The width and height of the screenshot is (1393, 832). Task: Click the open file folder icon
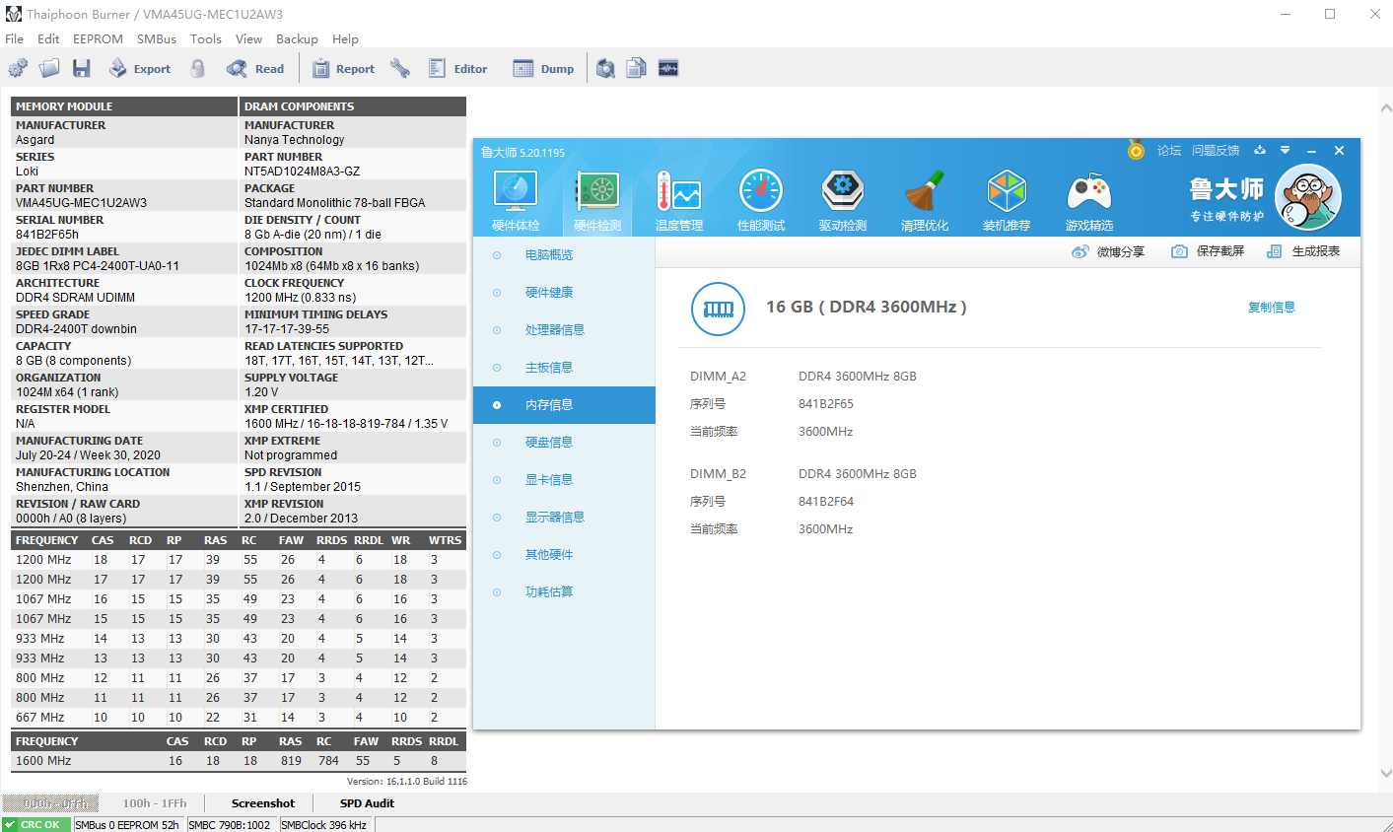[x=49, y=68]
